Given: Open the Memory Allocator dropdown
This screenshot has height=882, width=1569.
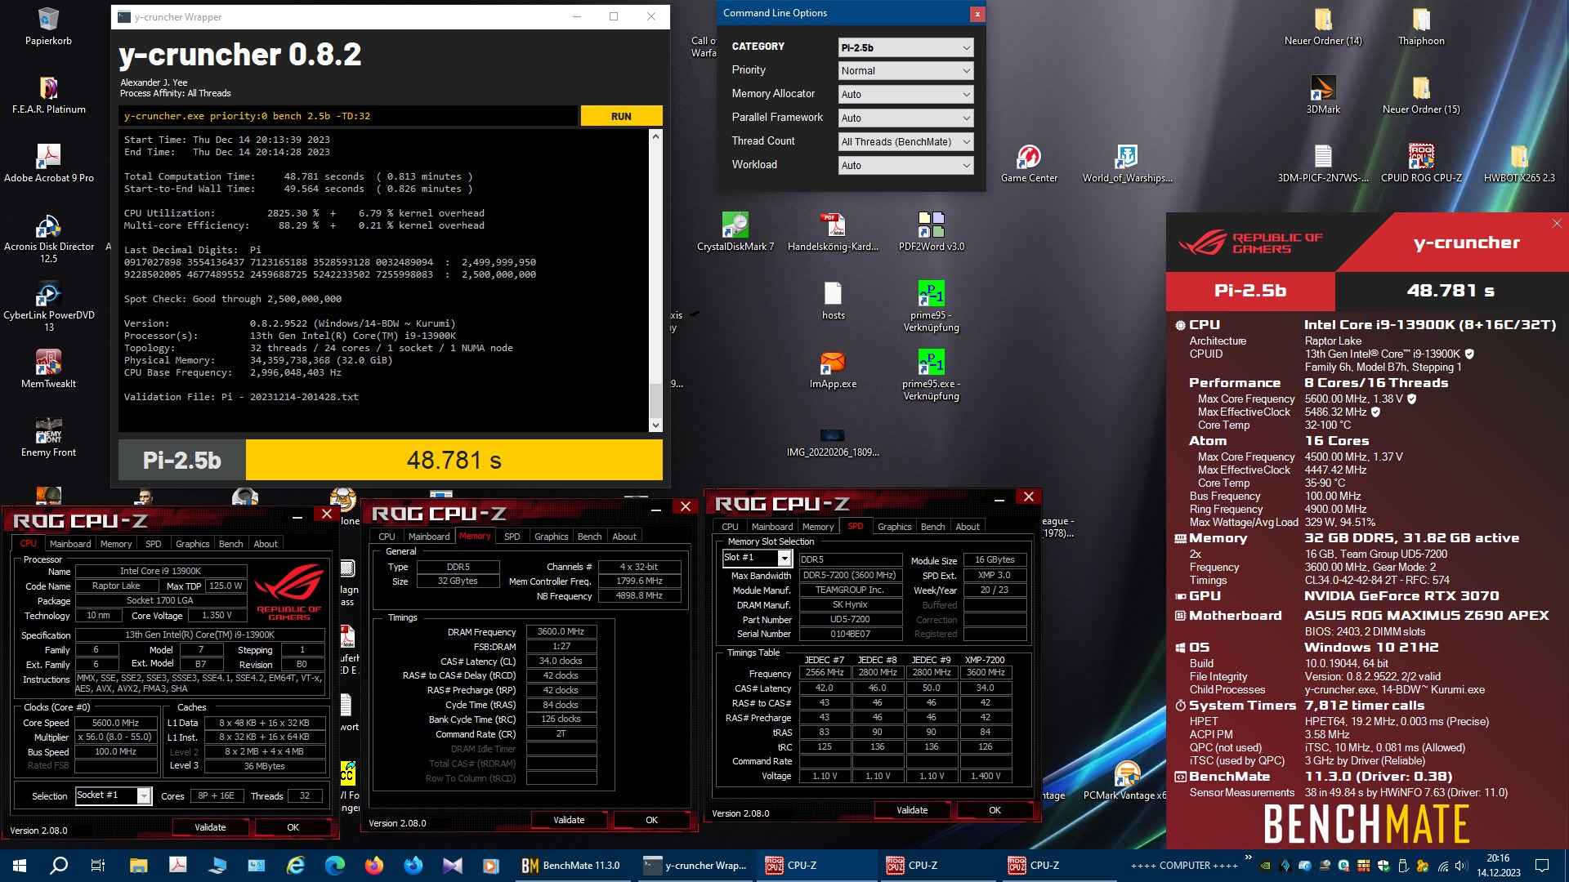Looking at the screenshot, I should [x=905, y=95].
